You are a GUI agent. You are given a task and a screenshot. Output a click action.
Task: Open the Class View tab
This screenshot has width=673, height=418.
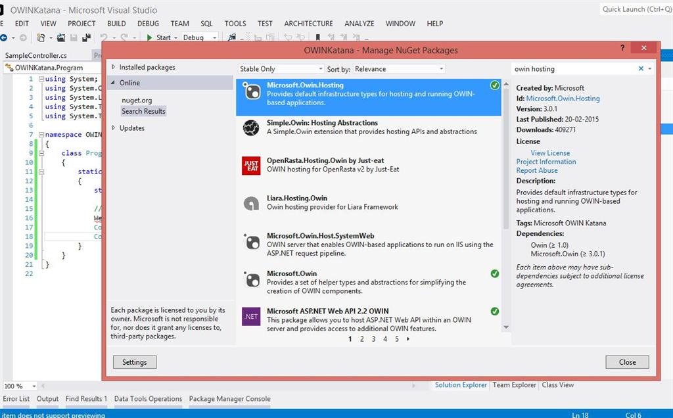point(557,385)
